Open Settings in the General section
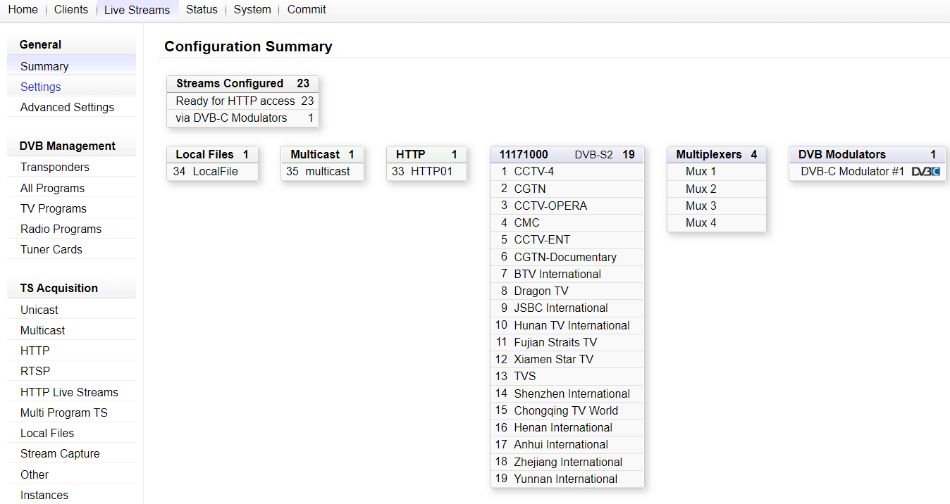Image resolution: width=950 pixels, height=504 pixels. pos(41,87)
